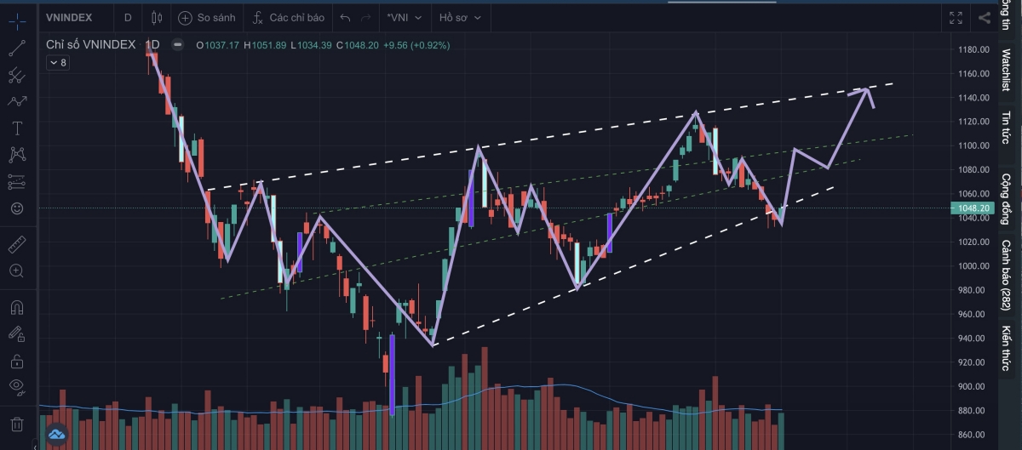Open Các chỉ báo indicators button

click(288, 17)
